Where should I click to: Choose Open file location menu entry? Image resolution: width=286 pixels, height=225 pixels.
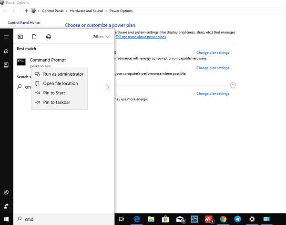[x=60, y=83]
